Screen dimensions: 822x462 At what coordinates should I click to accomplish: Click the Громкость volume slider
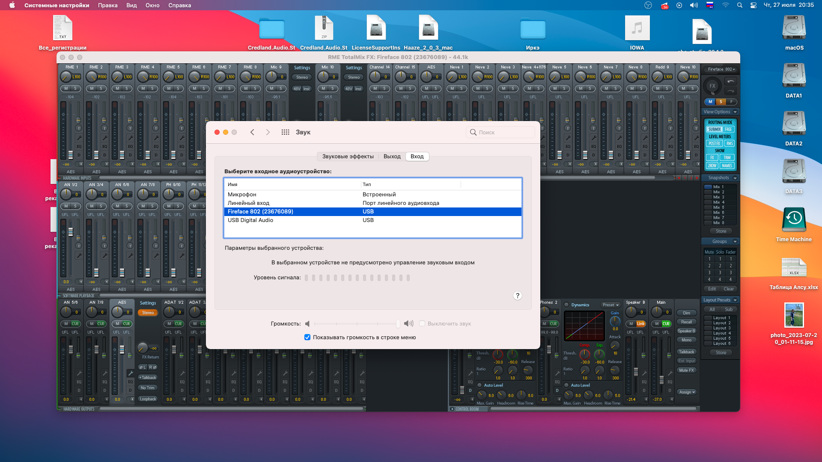click(357, 324)
